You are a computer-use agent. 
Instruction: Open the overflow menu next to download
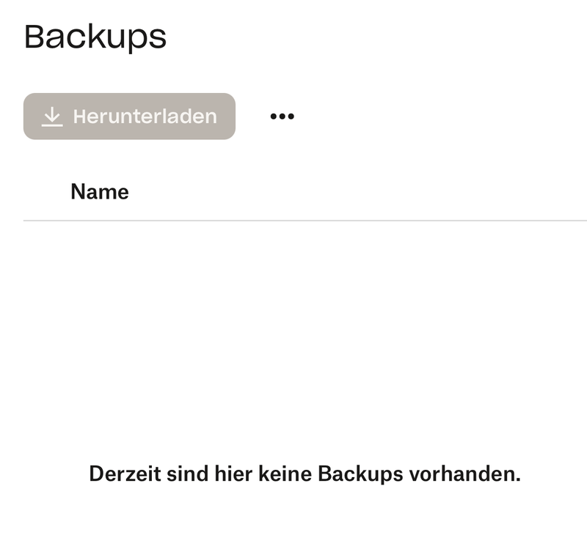pos(282,117)
